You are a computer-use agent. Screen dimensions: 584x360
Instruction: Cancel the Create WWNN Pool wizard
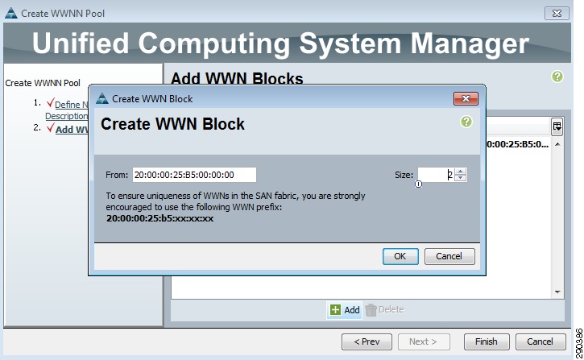click(x=541, y=341)
